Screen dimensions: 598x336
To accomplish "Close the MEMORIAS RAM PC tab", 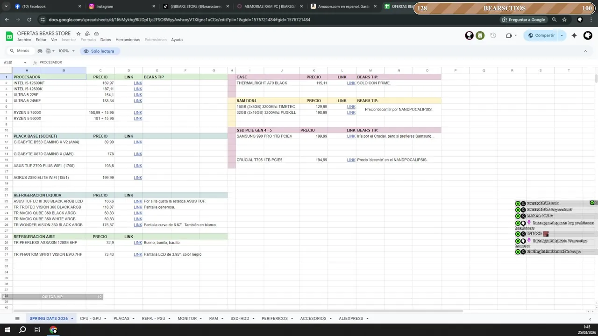I will (x=301, y=7).
